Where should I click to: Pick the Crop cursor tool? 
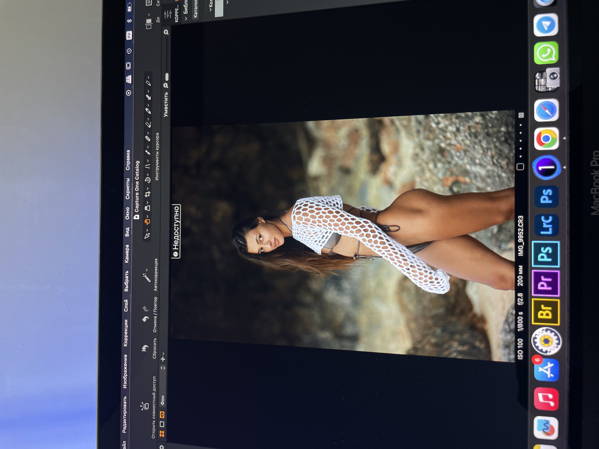click(147, 195)
